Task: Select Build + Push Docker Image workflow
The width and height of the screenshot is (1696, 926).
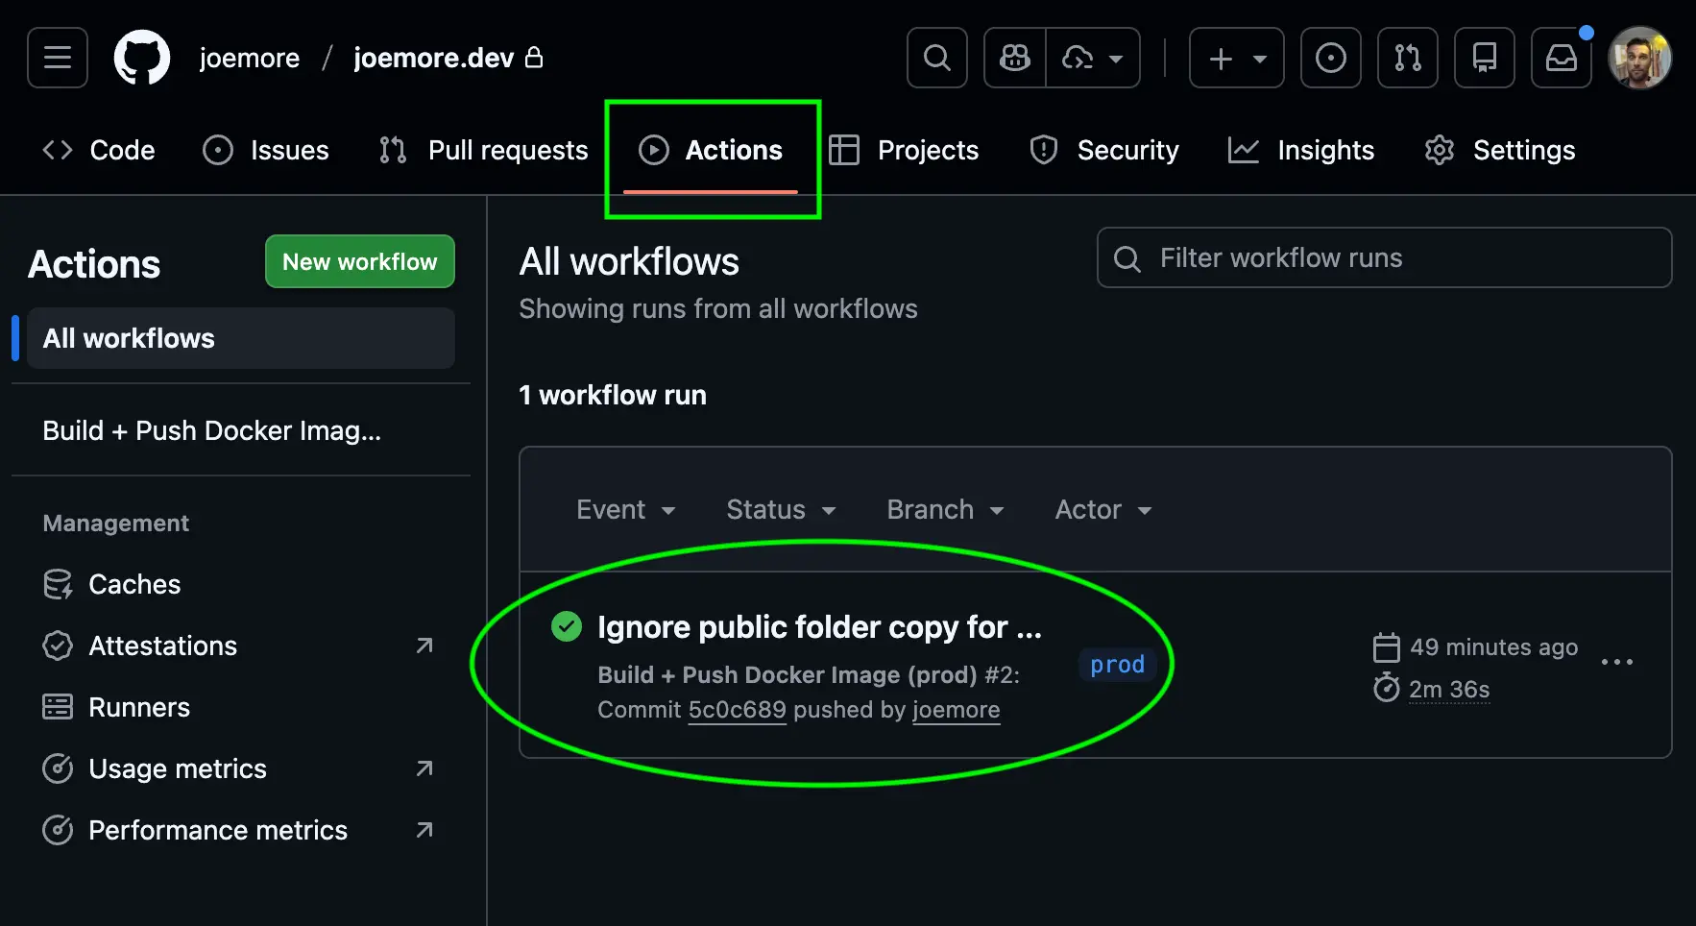Action: pos(211,431)
